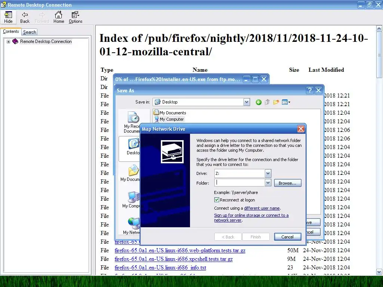Open My Documents in the places bar
383x287 pixels.
[130, 173]
